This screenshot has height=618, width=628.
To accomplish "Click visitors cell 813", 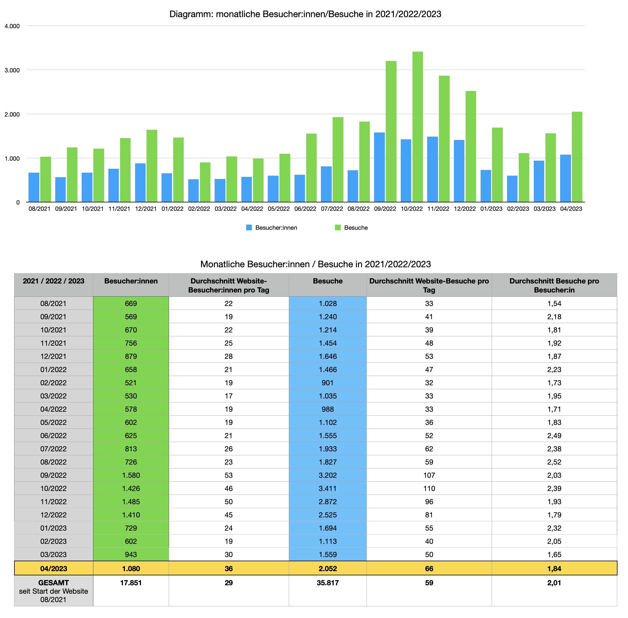I will click(x=131, y=449).
